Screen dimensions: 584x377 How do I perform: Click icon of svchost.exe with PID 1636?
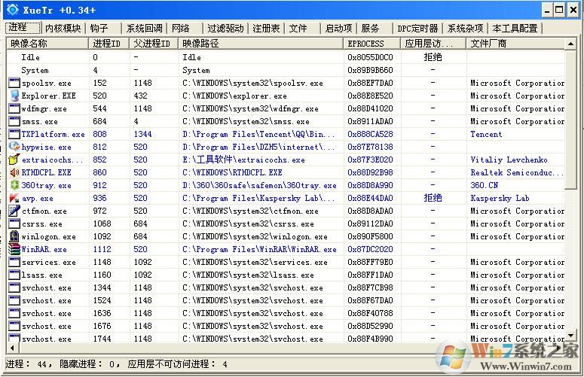tap(14, 314)
